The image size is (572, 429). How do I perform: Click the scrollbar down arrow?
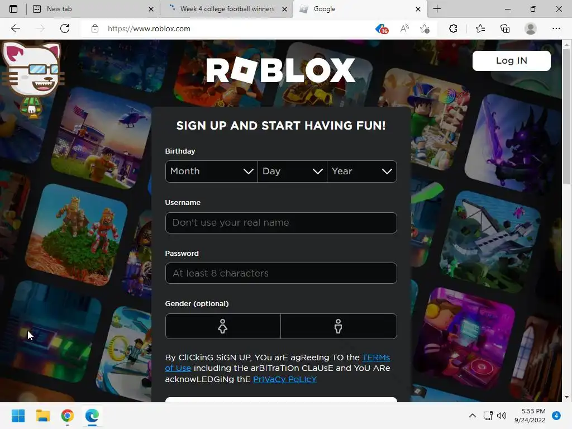click(x=566, y=397)
